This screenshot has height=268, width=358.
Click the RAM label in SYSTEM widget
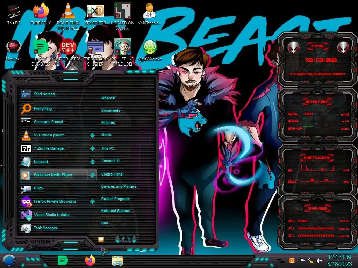293,121
